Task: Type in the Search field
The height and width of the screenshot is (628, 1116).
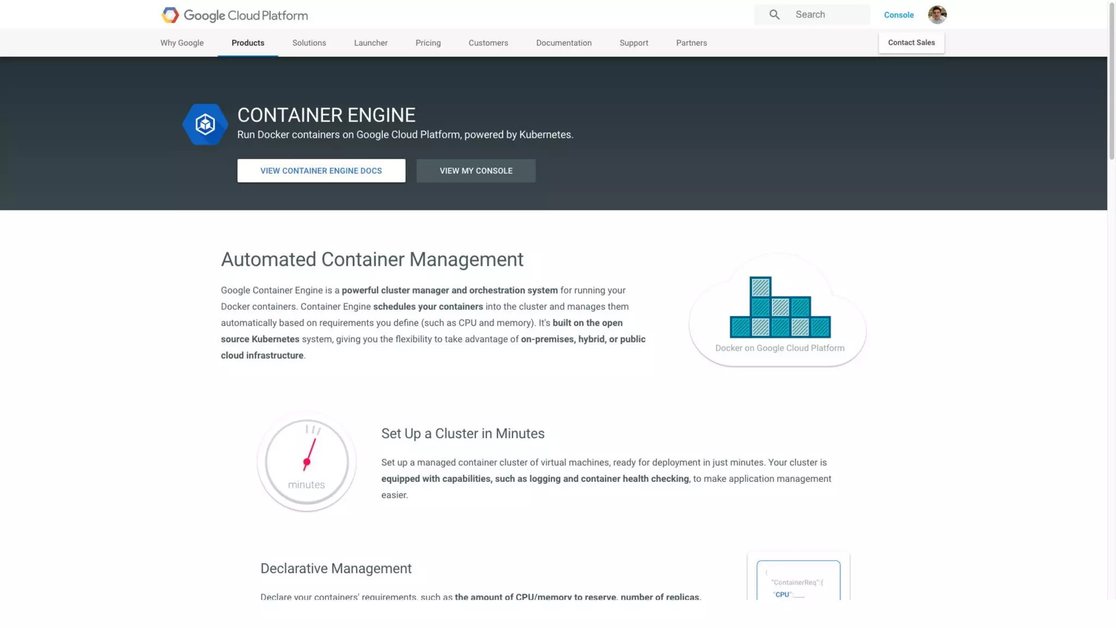Action: (828, 15)
